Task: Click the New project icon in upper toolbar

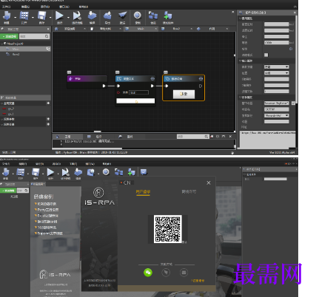Action: tap(7, 16)
